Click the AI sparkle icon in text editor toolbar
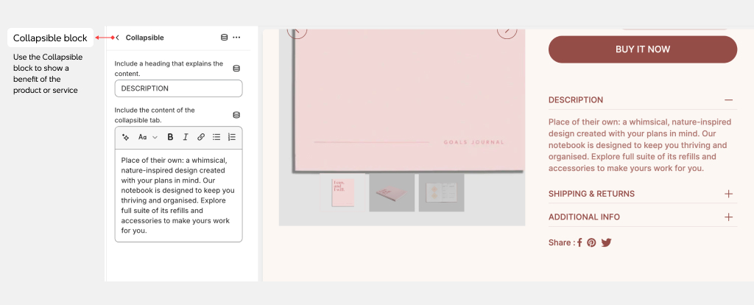 [x=125, y=137]
